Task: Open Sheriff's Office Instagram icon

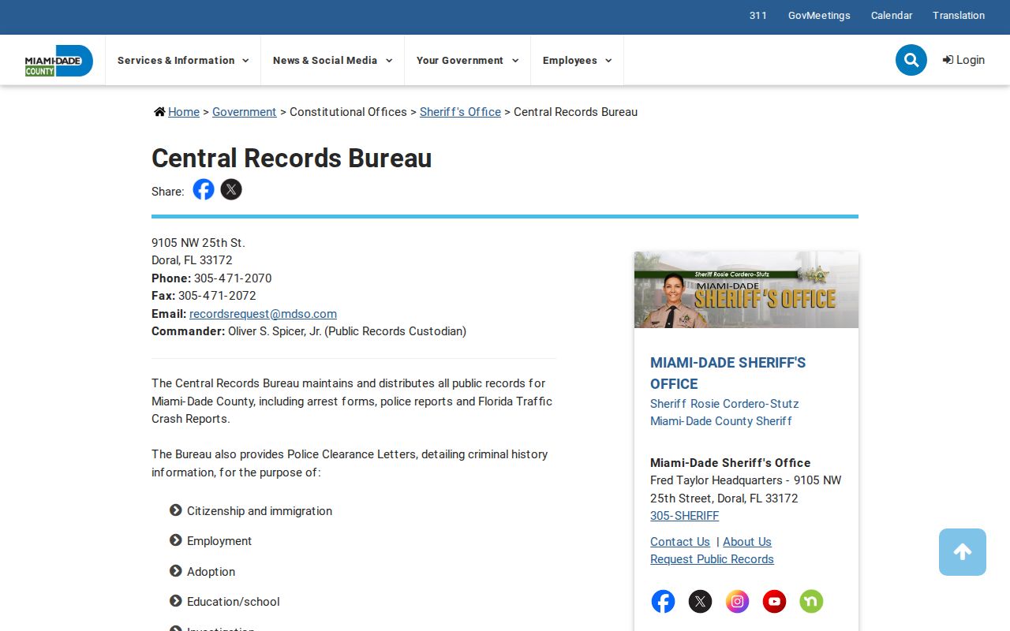Action: point(737,602)
